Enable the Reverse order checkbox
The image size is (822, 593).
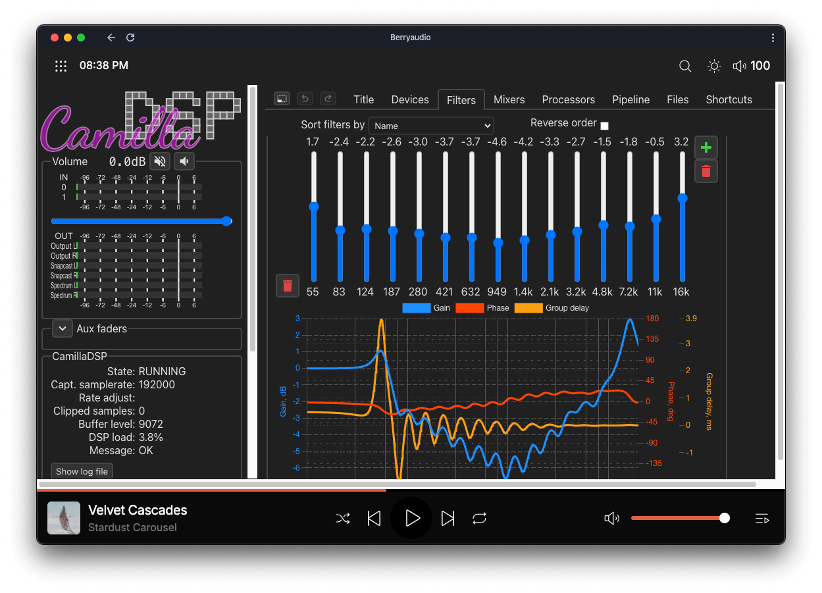[605, 126]
